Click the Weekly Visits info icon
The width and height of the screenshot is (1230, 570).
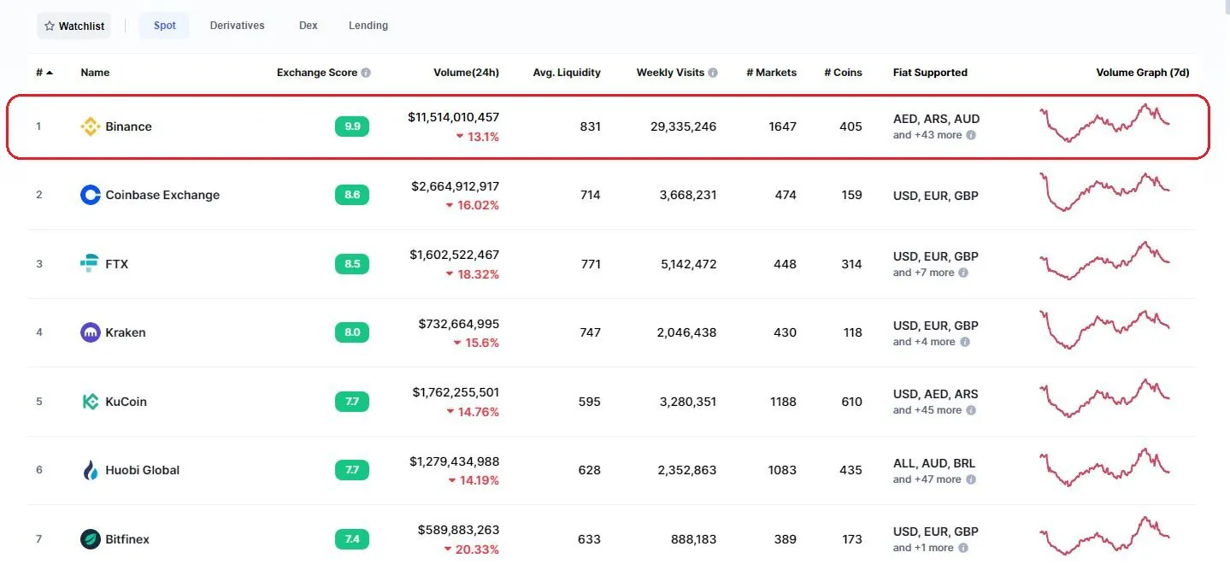click(x=713, y=73)
